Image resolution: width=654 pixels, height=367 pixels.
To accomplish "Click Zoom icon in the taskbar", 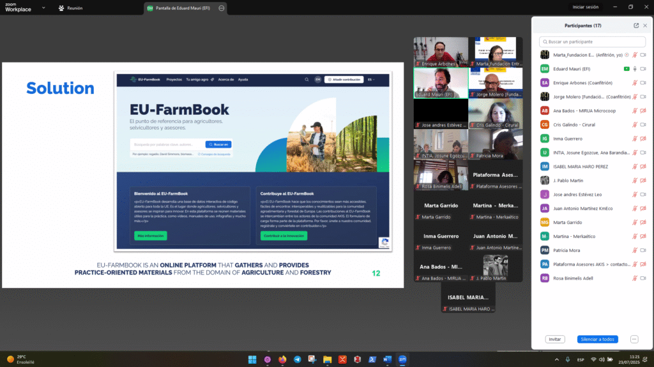I will [x=402, y=359].
